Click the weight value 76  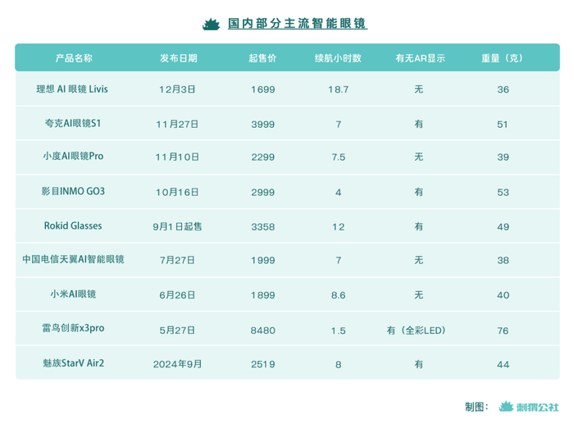(x=503, y=331)
